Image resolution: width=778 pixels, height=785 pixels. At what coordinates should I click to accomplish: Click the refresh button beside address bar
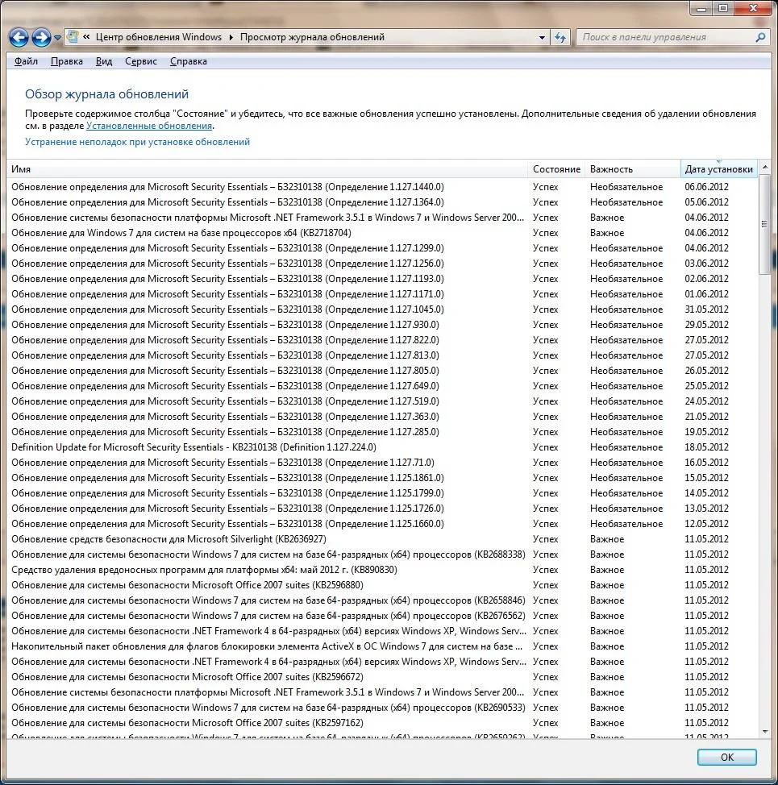click(560, 38)
